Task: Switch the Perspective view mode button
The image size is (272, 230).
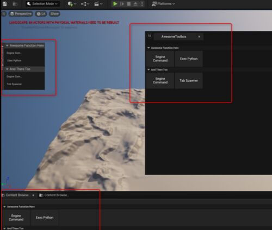Action: 21,14
